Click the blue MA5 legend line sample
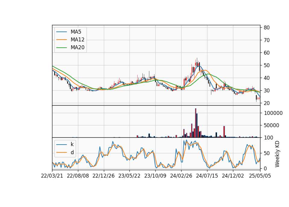The width and height of the screenshot is (289, 207). (x=61, y=32)
